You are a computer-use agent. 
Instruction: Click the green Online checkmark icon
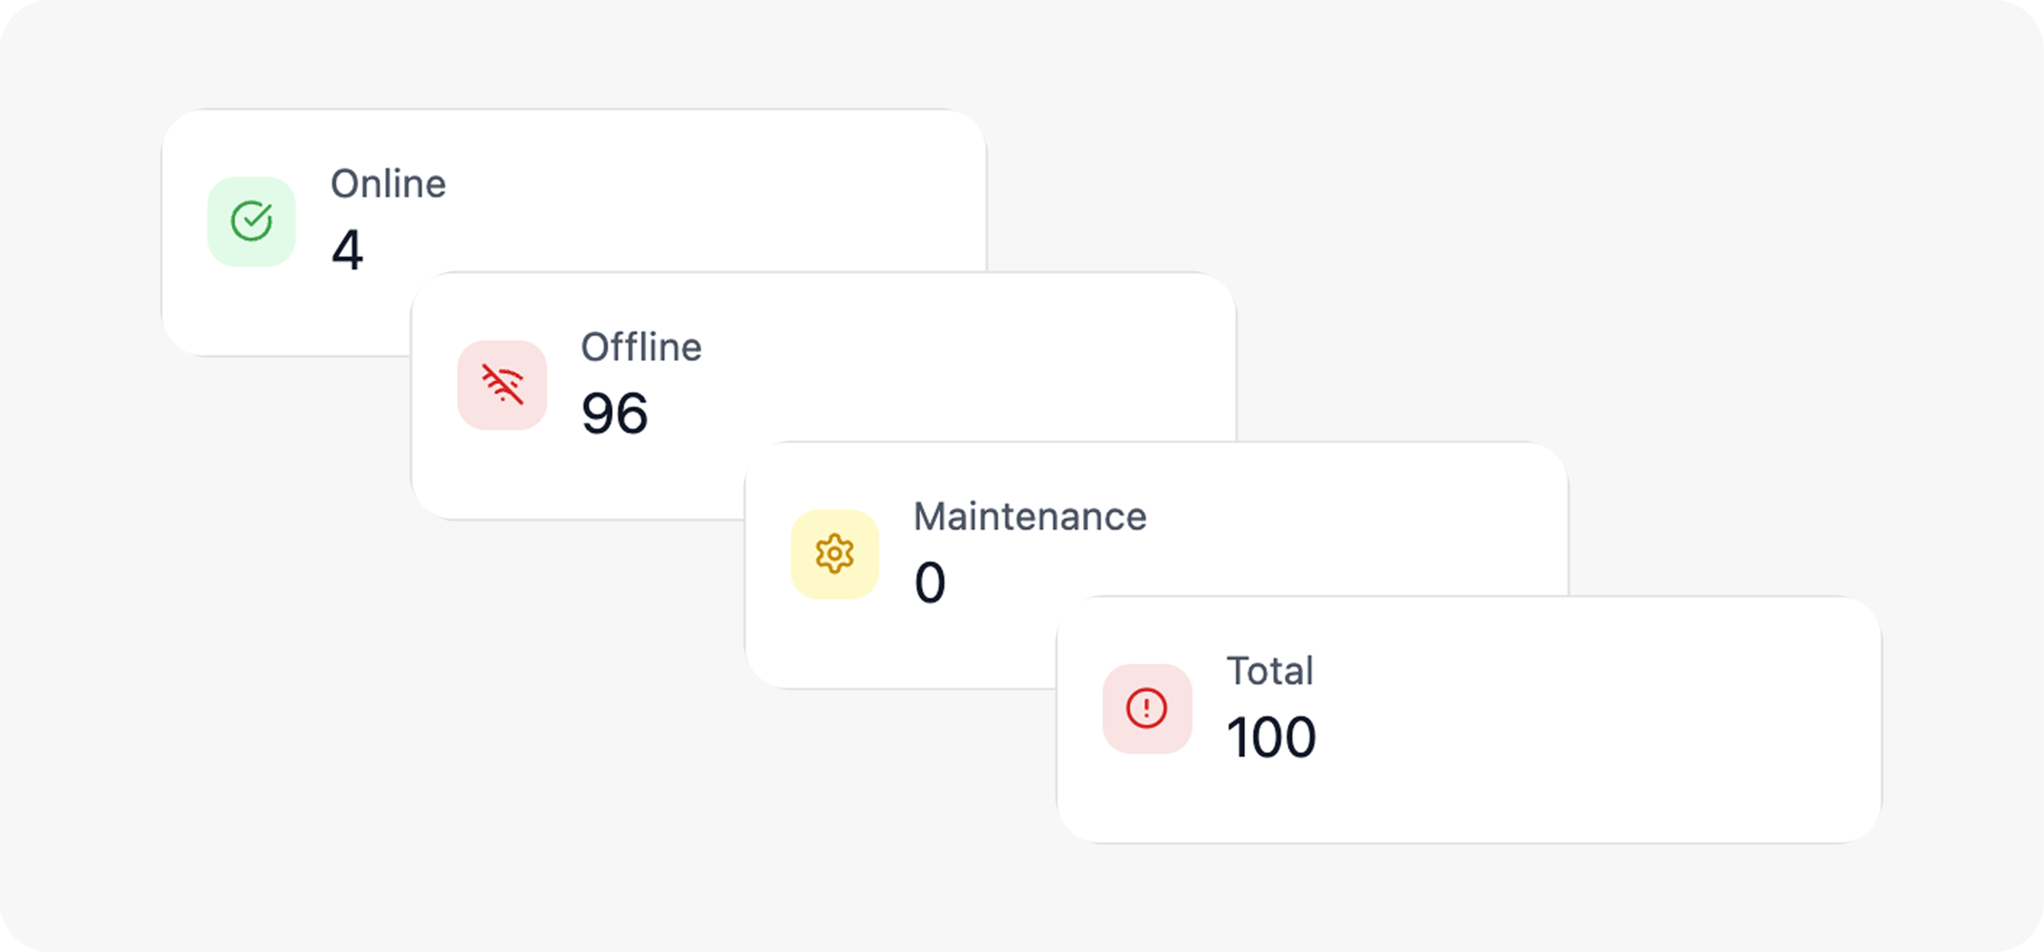(x=252, y=221)
